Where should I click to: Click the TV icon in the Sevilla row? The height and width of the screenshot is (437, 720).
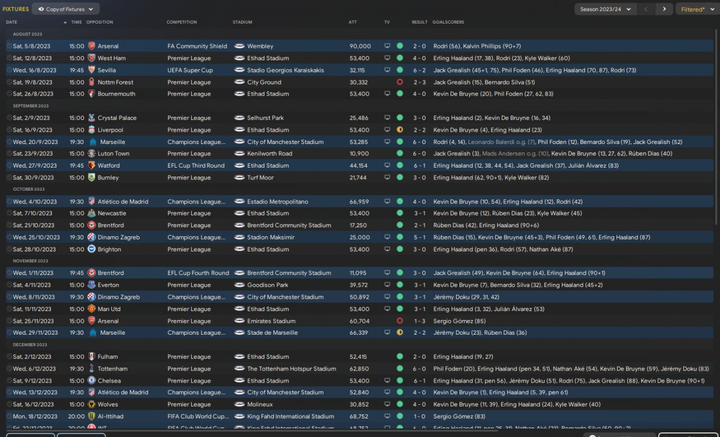387,70
